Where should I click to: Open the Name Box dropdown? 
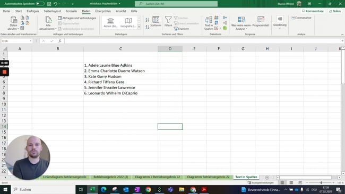point(31,41)
